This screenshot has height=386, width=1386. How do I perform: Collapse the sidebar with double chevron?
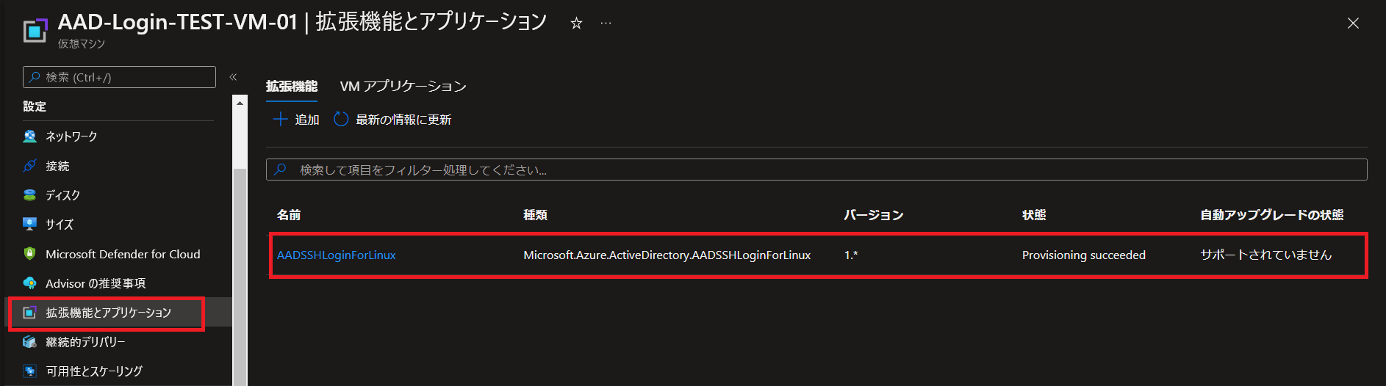point(233,77)
